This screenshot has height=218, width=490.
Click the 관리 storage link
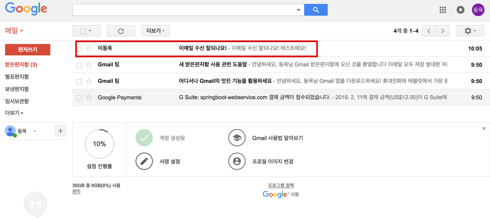pyautogui.click(x=76, y=192)
